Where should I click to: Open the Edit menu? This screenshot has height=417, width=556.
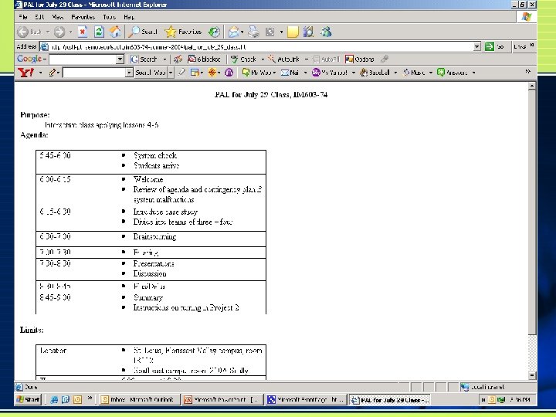pyautogui.click(x=39, y=17)
